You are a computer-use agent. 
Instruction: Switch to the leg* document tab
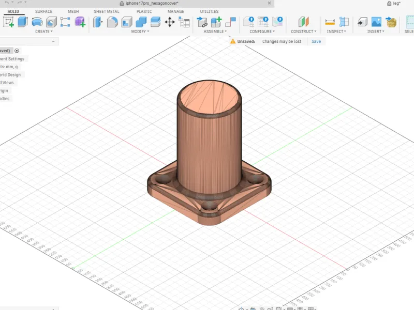[x=394, y=3]
